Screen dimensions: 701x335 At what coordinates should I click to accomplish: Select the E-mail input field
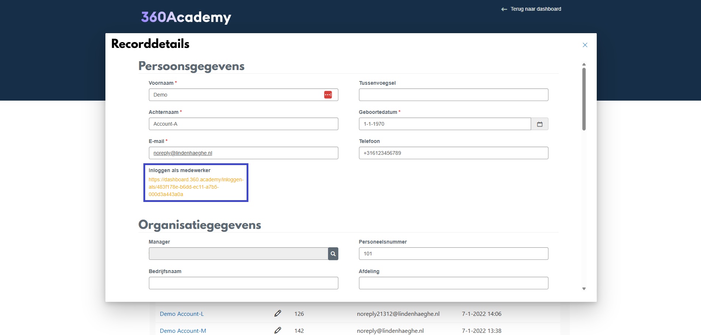point(243,153)
